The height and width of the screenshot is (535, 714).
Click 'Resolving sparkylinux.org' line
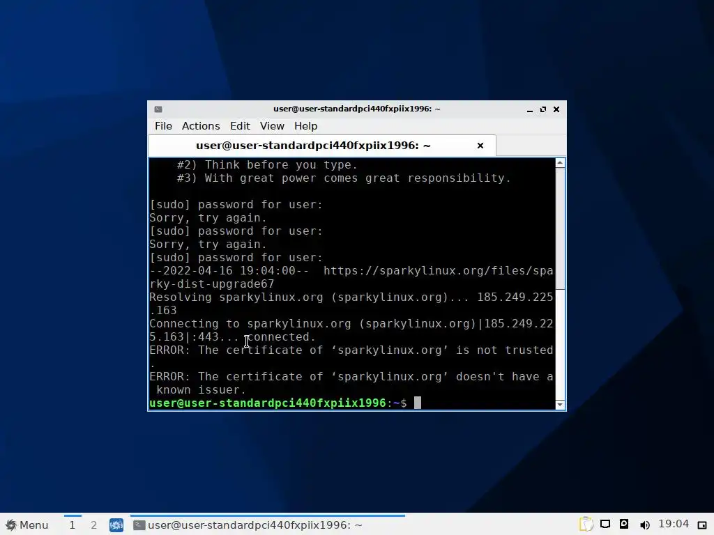coord(351,297)
